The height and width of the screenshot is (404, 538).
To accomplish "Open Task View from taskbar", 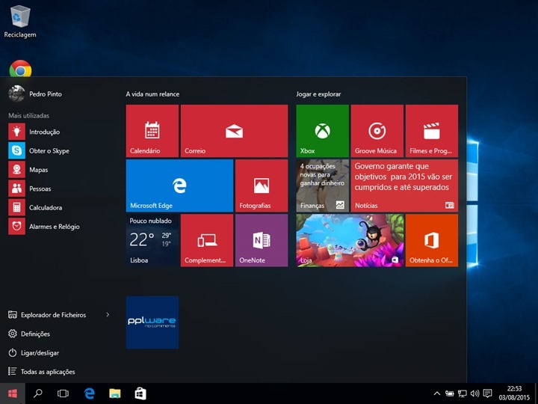I will [63, 394].
